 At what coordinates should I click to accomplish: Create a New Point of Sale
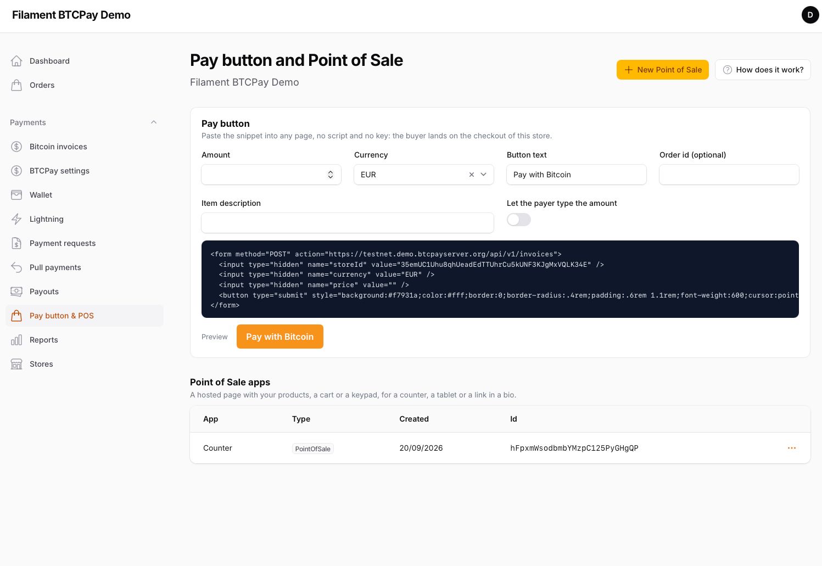point(663,70)
